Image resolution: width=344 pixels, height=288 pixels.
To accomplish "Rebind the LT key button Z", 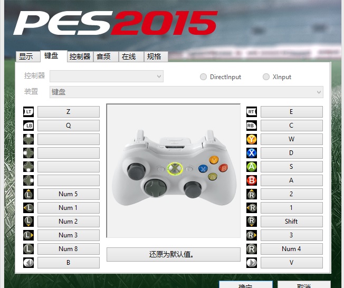I will click(x=69, y=112).
